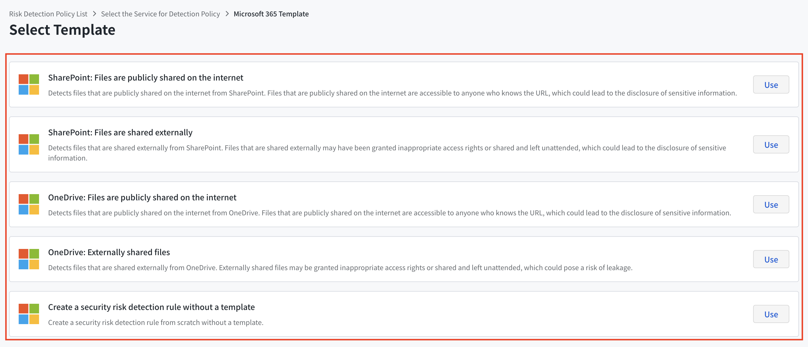This screenshot has width=808, height=347.
Task: Click the breadcrumb chevron before Microsoft 365 Template
Action: pyautogui.click(x=227, y=14)
